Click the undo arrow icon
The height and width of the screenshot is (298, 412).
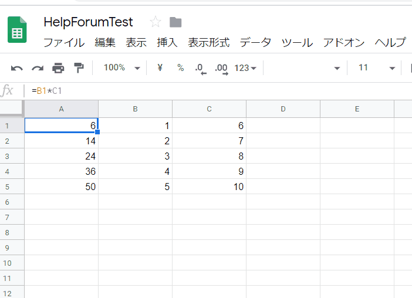[17, 68]
